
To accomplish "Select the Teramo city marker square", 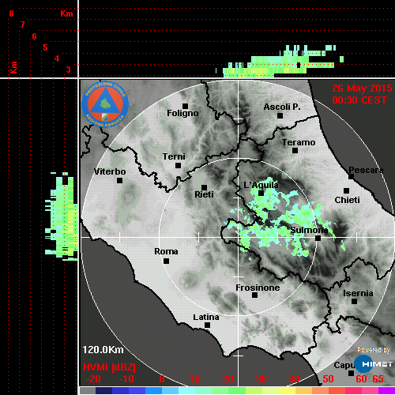I will click(295, 150).
